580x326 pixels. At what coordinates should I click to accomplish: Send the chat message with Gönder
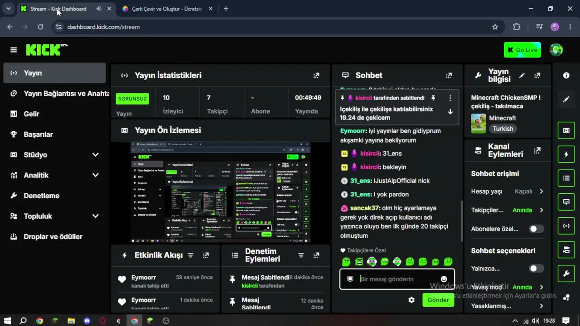[438, 300]
